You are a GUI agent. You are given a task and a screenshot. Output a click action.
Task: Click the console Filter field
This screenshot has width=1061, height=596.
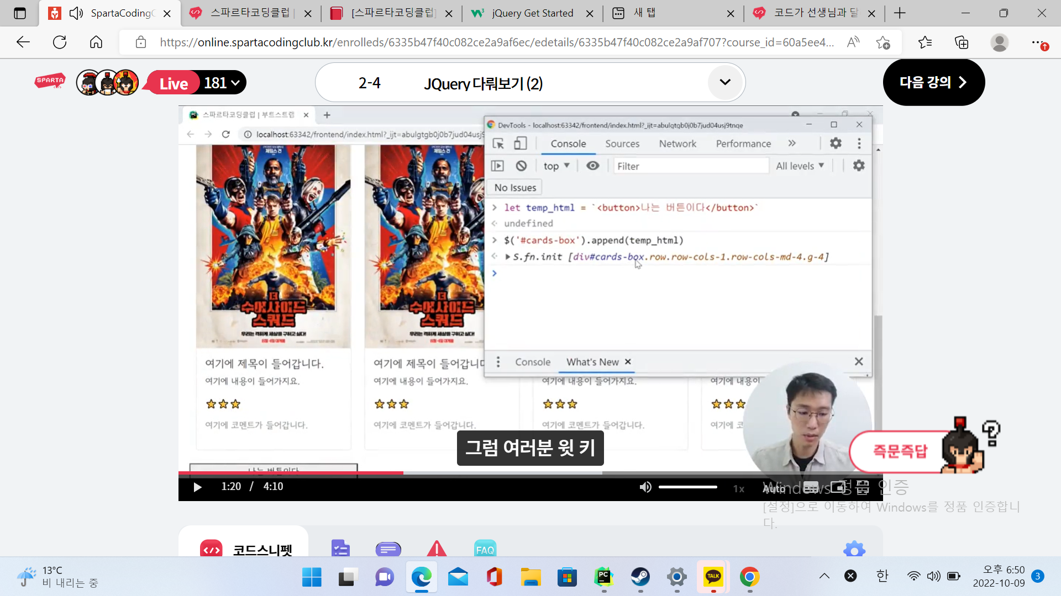(691, 166)
